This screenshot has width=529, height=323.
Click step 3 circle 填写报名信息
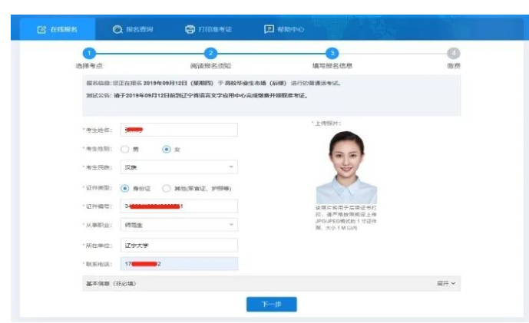[332, 53]
